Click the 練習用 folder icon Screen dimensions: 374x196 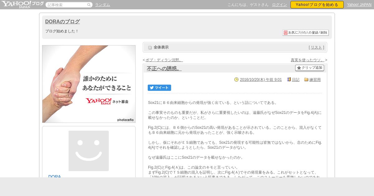(x=306, y=80)
